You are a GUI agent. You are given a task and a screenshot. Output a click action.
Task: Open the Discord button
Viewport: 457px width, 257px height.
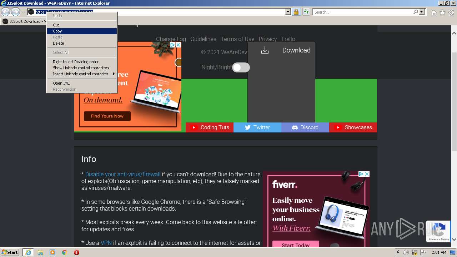point(305,127)
